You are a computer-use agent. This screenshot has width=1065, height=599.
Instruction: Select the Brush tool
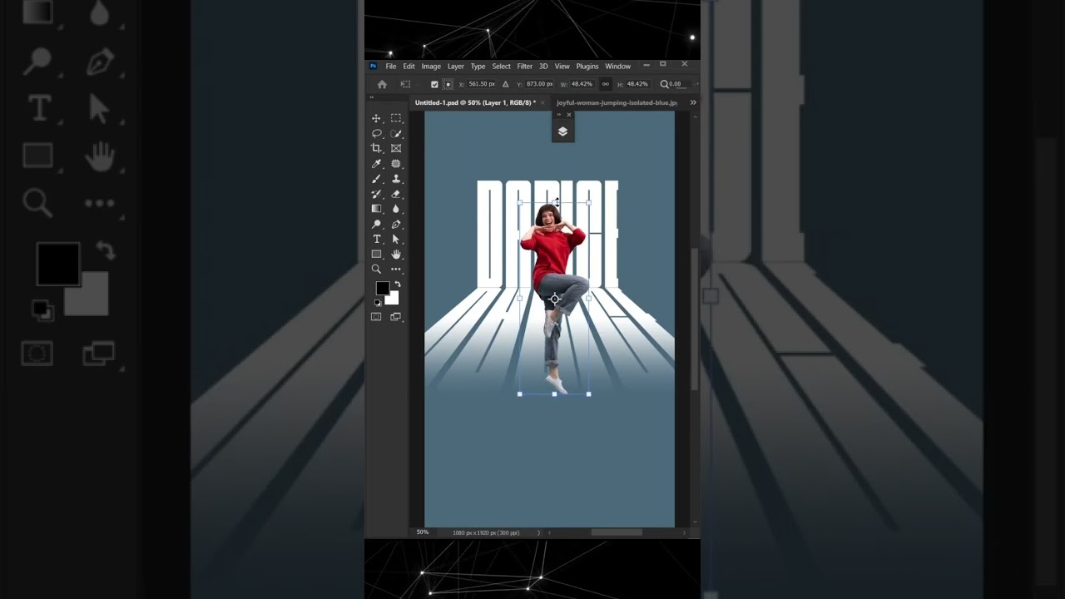point(376,179)
